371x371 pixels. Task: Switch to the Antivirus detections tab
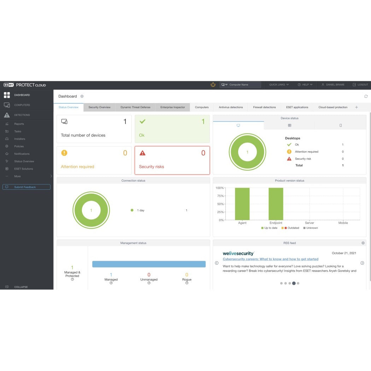(230, 107)
